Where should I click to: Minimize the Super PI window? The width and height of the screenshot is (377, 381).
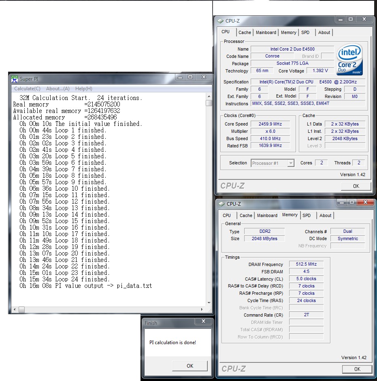click(x=180, y=77)
